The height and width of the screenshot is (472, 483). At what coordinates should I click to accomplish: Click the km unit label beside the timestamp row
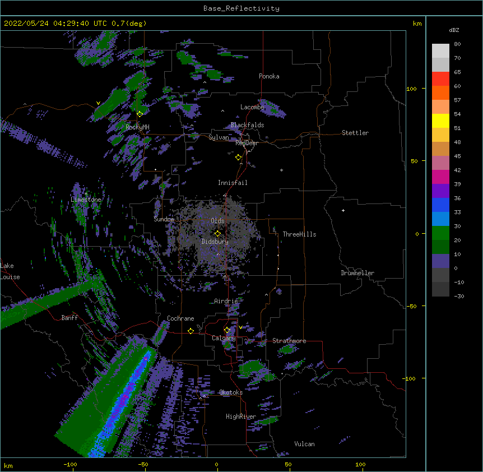pos(417,24)
